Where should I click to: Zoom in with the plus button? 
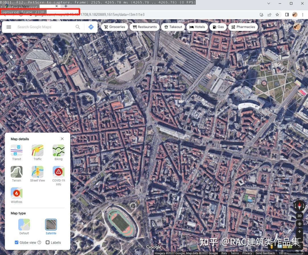click(299, 231)
